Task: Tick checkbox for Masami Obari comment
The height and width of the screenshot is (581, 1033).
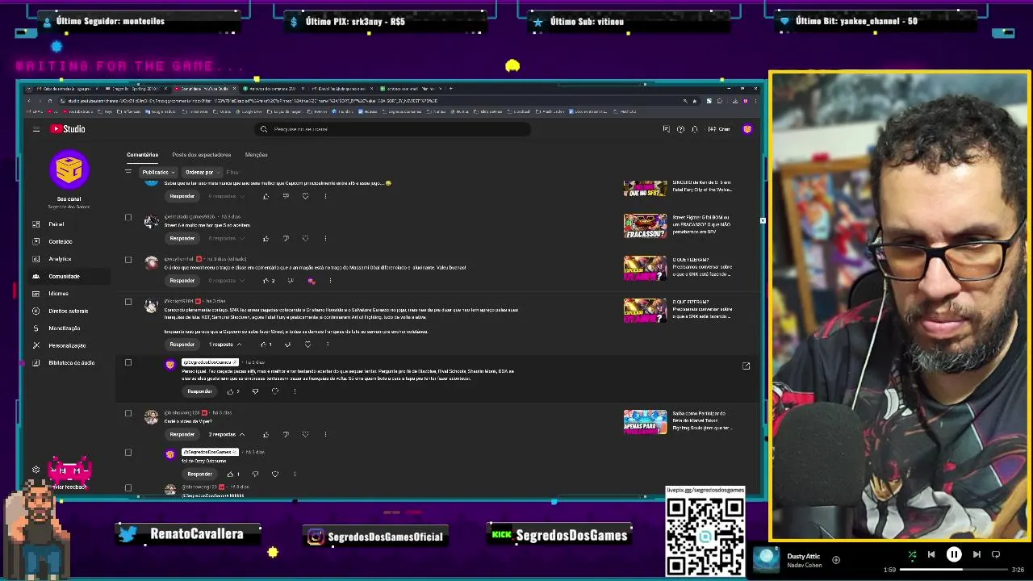Action: [128, 260]
